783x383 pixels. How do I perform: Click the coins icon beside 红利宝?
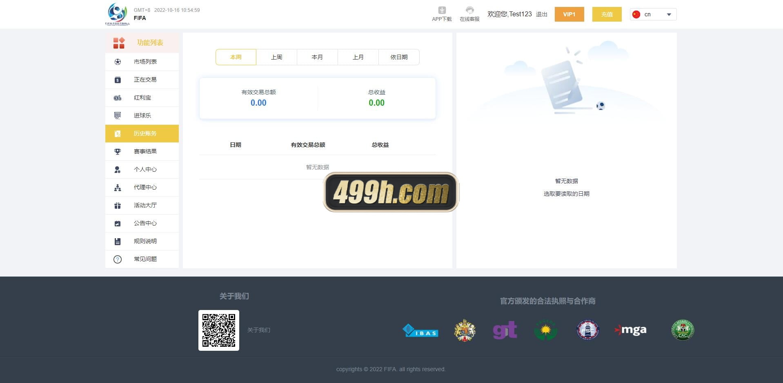(118, 98)
